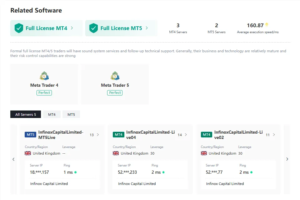Click green ping status dot beside 1 ms
This screenshot has width=300, height=200.
[76, 172]
